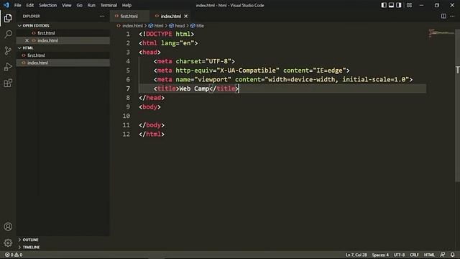Close the index.html editor tab

185,16
